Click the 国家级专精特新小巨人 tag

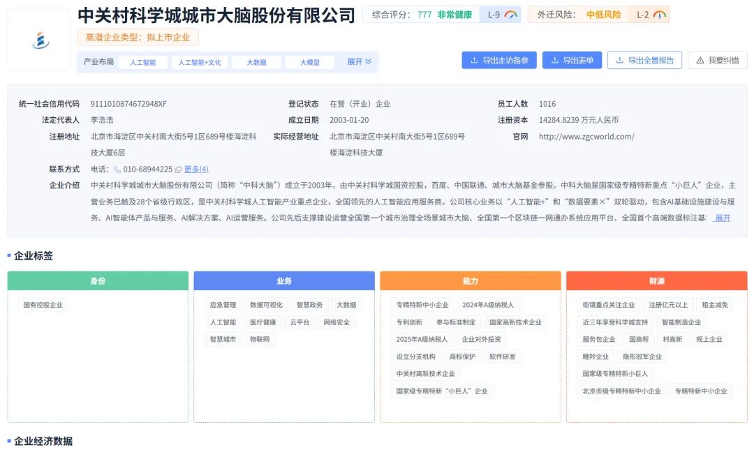tap(614, 373)
